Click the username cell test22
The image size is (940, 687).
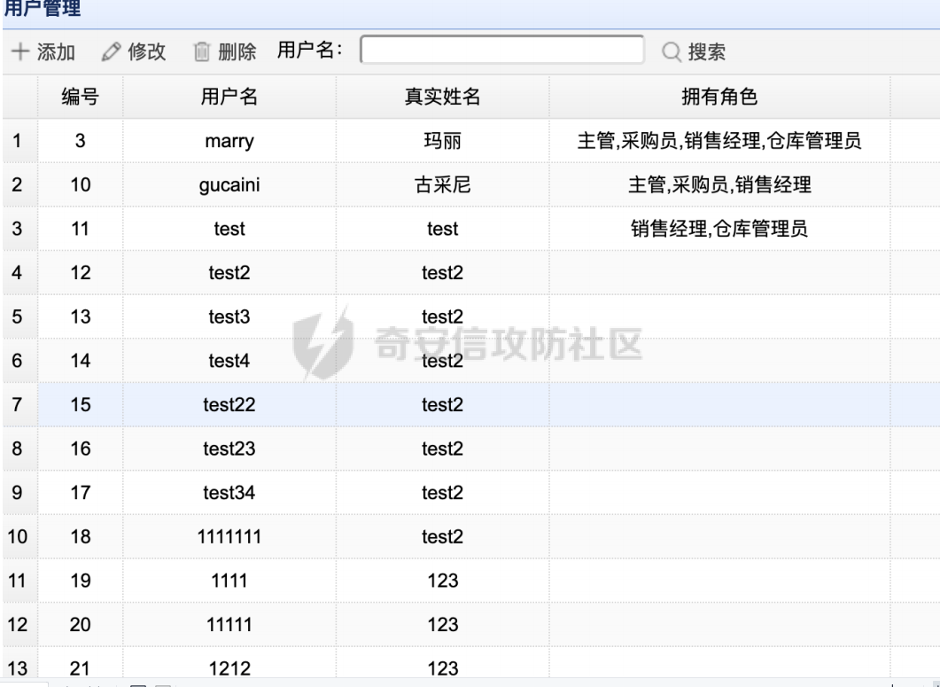pos(229,404)
